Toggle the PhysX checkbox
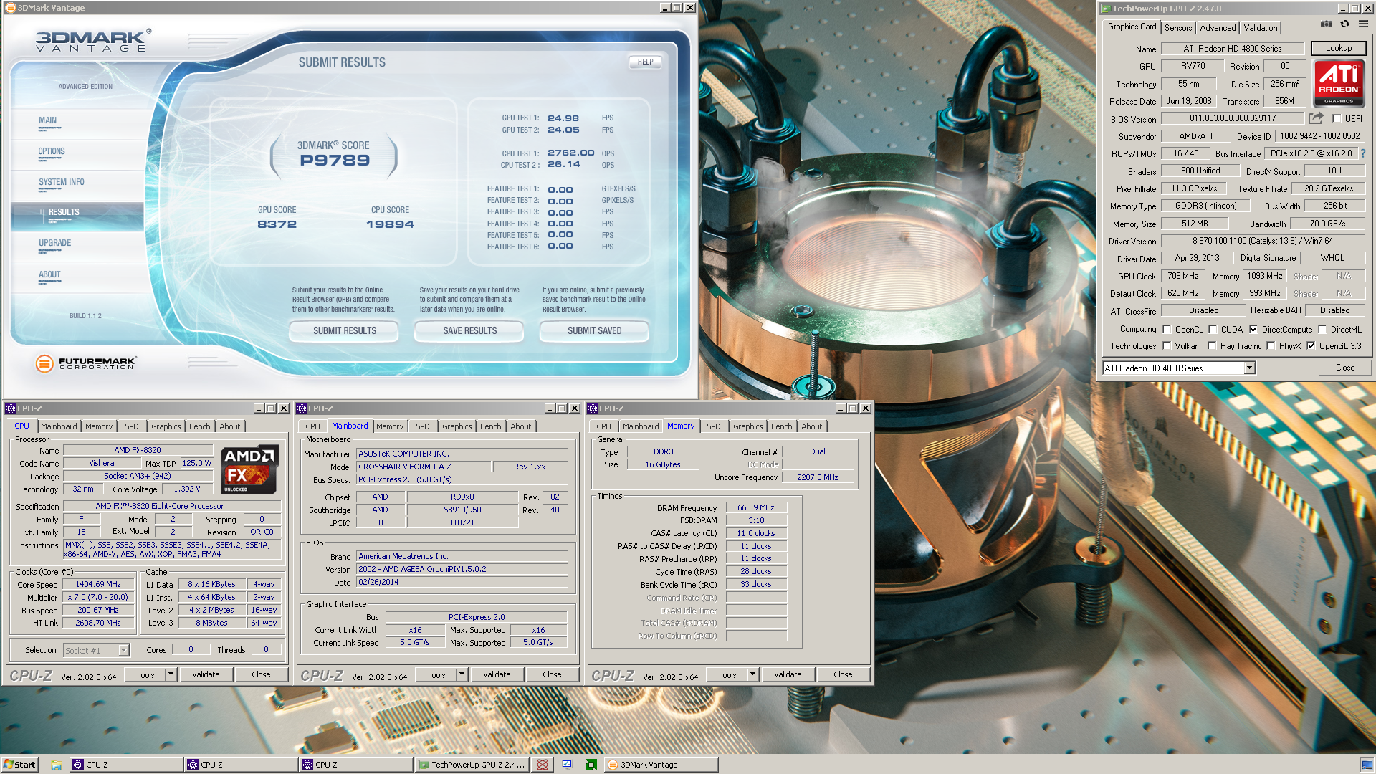Image resolution: width=1376 pixels, height=774 pixels. (1271, 346)
